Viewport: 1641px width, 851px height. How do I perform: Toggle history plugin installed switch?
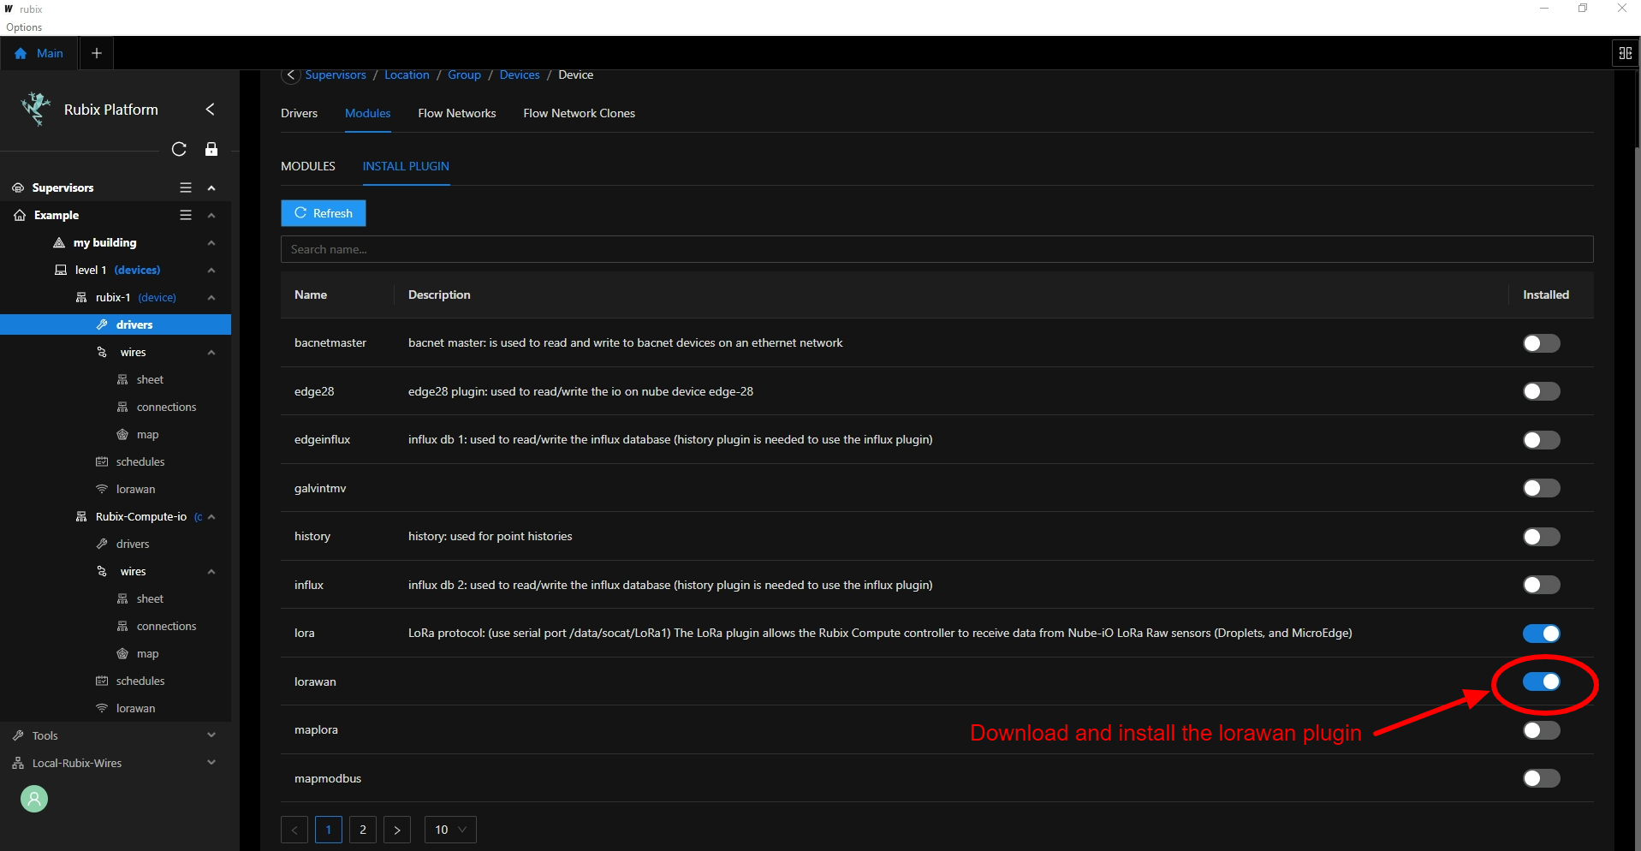tap(1542, 537)
